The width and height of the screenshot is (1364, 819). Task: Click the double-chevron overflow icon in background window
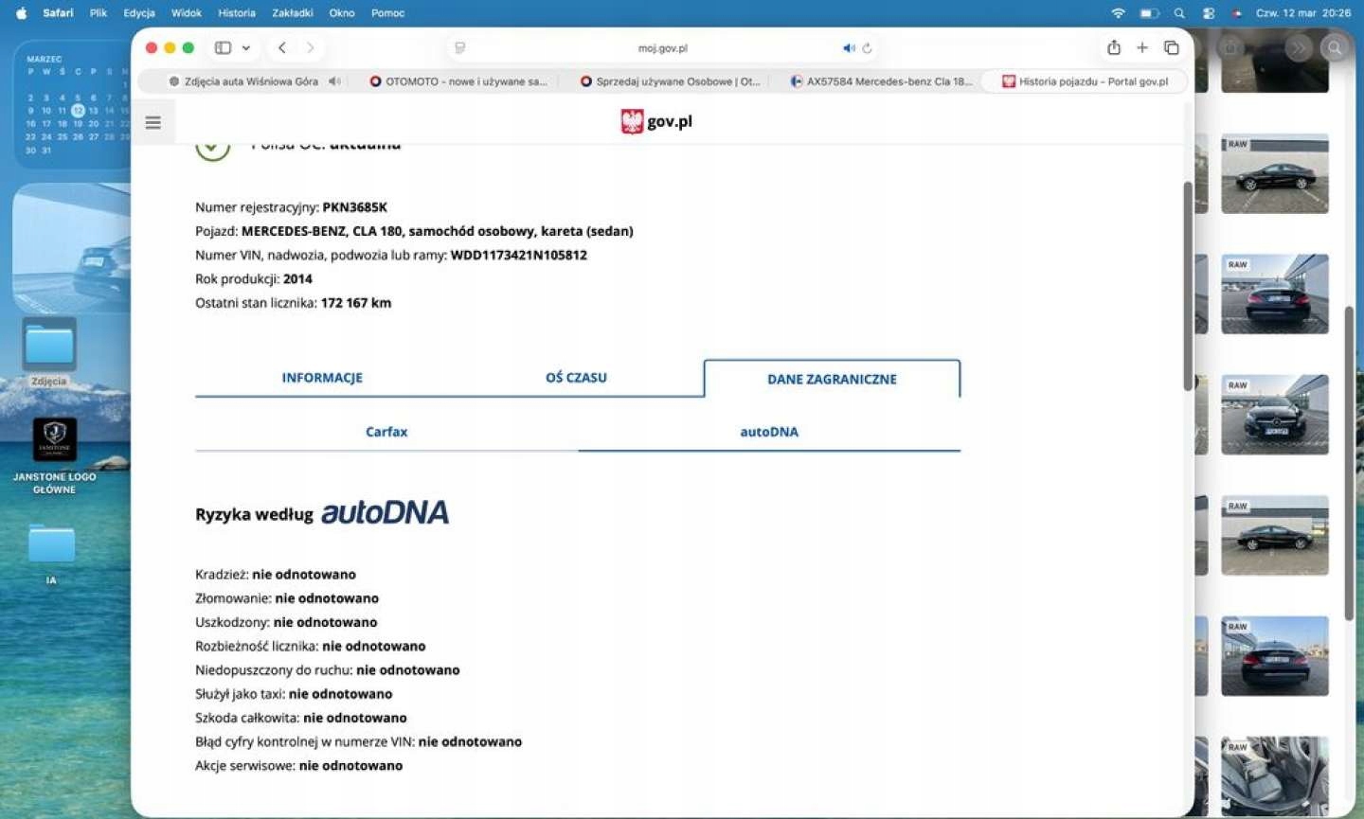[x=1299, y=47]
